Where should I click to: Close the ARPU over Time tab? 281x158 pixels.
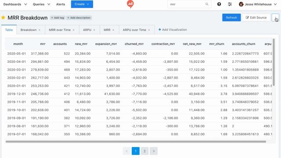pyautogui.click(x=149, y=30)
